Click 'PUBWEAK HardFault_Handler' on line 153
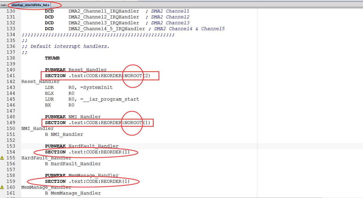The image size is (363, 198). tap(82, 146)
